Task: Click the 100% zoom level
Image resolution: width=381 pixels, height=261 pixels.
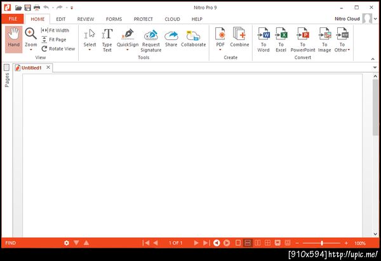Action: tap(360, 243)
